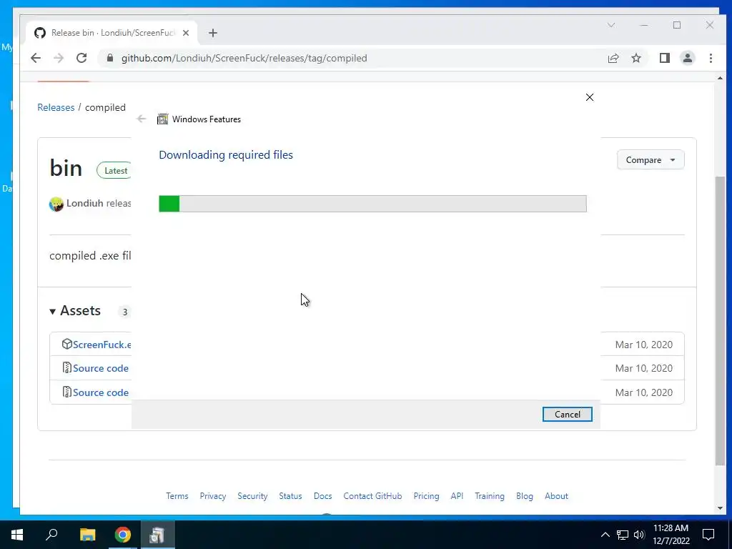Go back using the Windows Features arrow
Screen dimensions: 732x549
point(142,119)
